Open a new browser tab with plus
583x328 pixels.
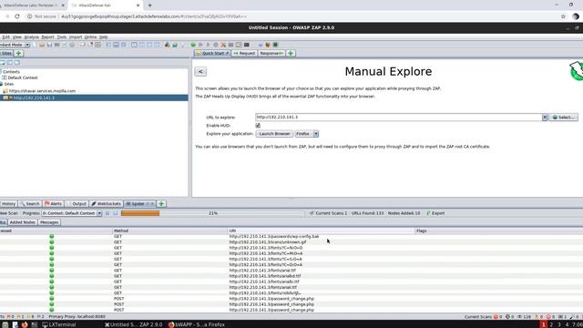click(149, 5)
